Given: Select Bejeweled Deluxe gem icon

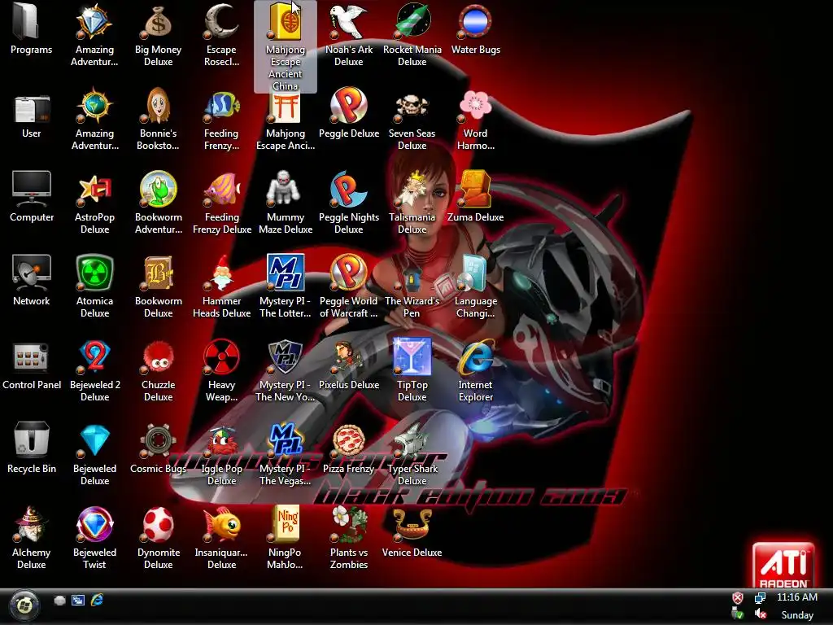Looking at the screenshot, I should pyautogui.click(x=94, y=441).
